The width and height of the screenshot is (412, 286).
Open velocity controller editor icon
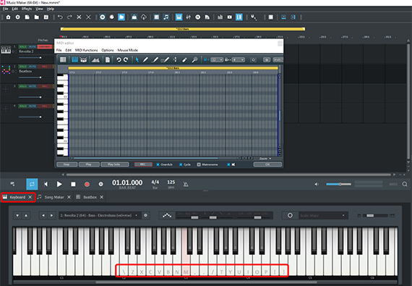(x=95, y=59)
